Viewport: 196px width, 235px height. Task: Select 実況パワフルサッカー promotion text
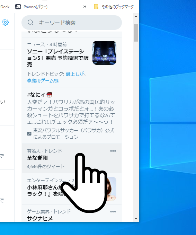74,133
